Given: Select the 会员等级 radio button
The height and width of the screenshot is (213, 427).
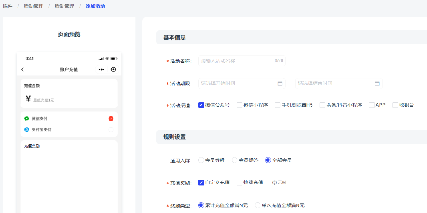Looking at the screenshot, I should 201,160.
